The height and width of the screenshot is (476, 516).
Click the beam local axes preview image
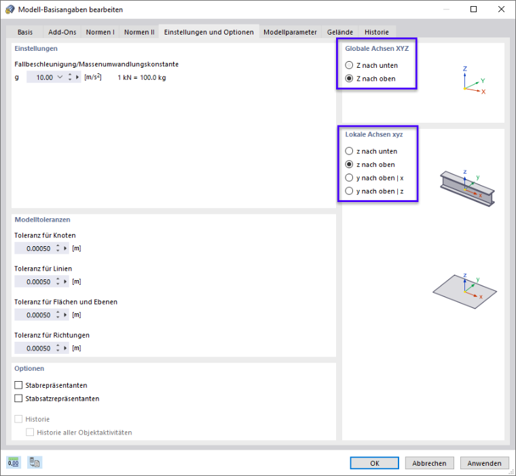pyautogui.click(x=467, y=189)
